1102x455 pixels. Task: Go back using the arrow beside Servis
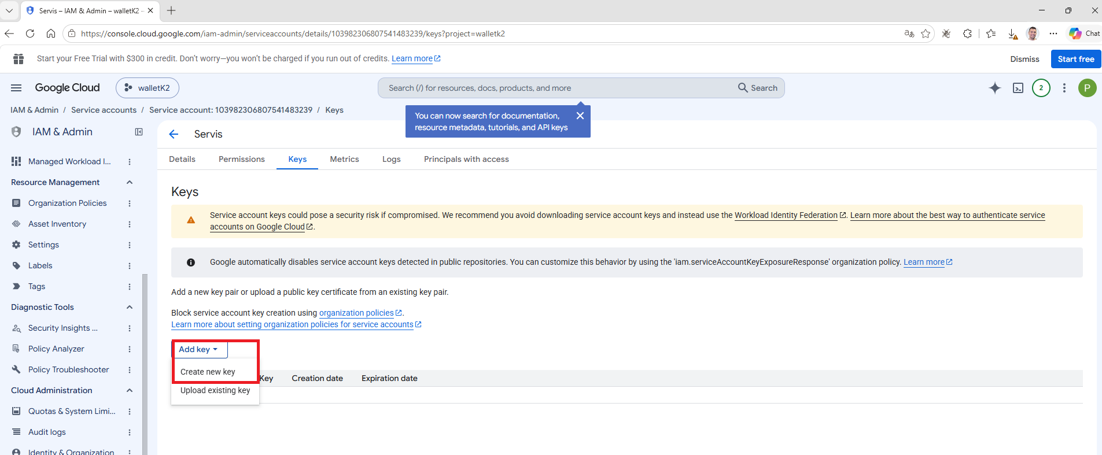[x=174, y=134]
